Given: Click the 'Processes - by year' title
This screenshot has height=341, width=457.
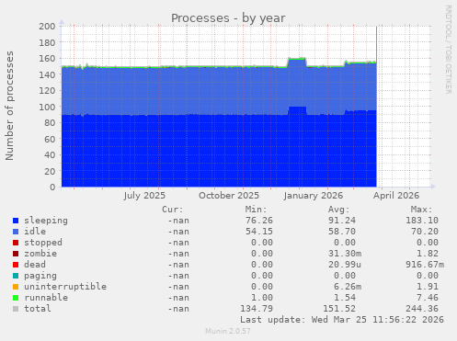Looking at the screenshot, I should tap(228, 18).
